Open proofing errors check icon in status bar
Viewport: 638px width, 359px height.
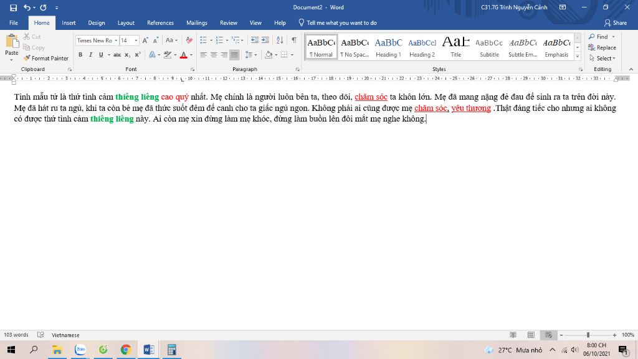click(x=40, y=335)
